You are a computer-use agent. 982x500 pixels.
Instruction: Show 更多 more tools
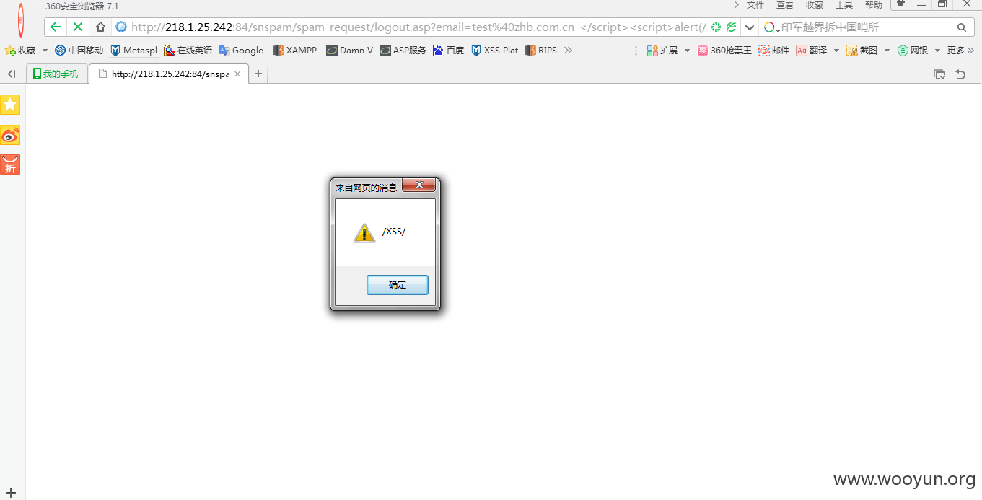point(960,51)
